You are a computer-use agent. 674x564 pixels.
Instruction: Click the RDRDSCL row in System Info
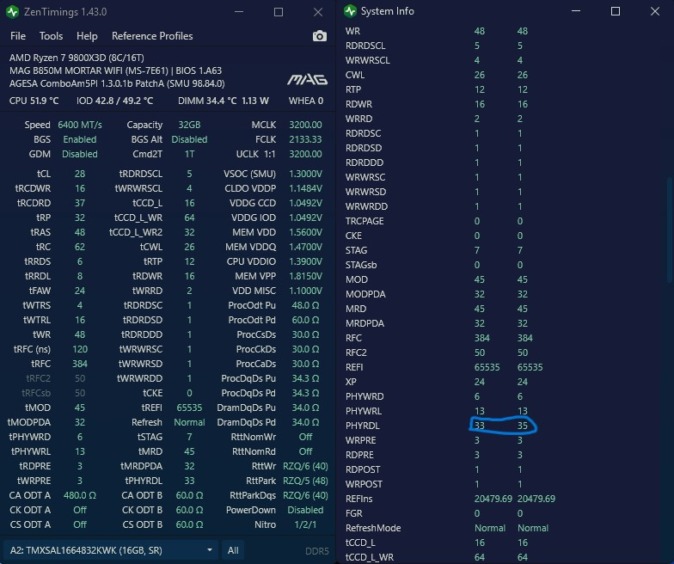tap(434, 46)
